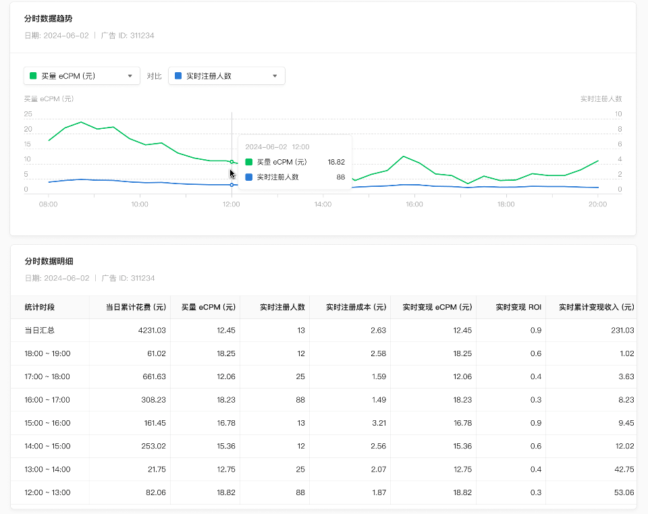Click the 10:00 axis label
This screenshot has width=648, height=514.
[x=140, y=204]
